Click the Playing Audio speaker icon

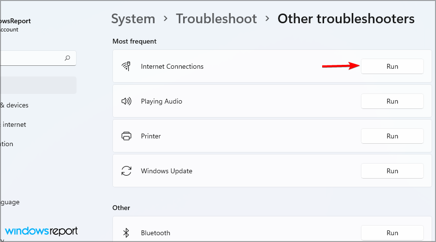pos(126,101)
